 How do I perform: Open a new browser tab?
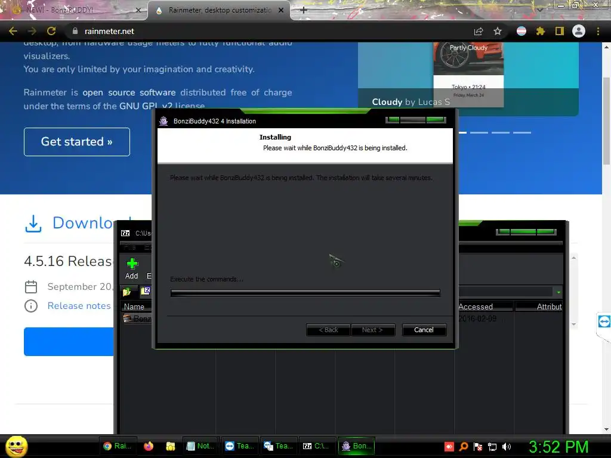(x=304, y=10)
